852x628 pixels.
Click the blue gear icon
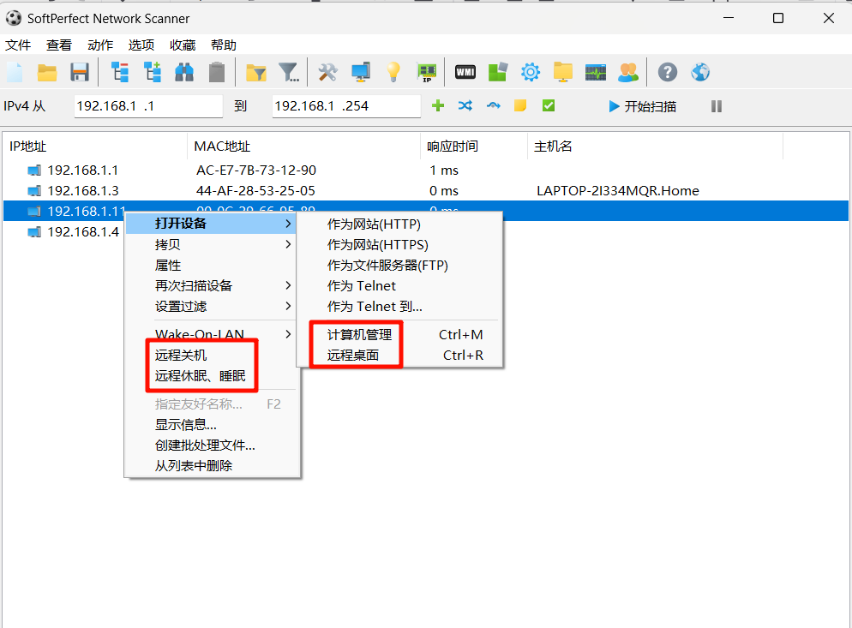tap(531, 72)
